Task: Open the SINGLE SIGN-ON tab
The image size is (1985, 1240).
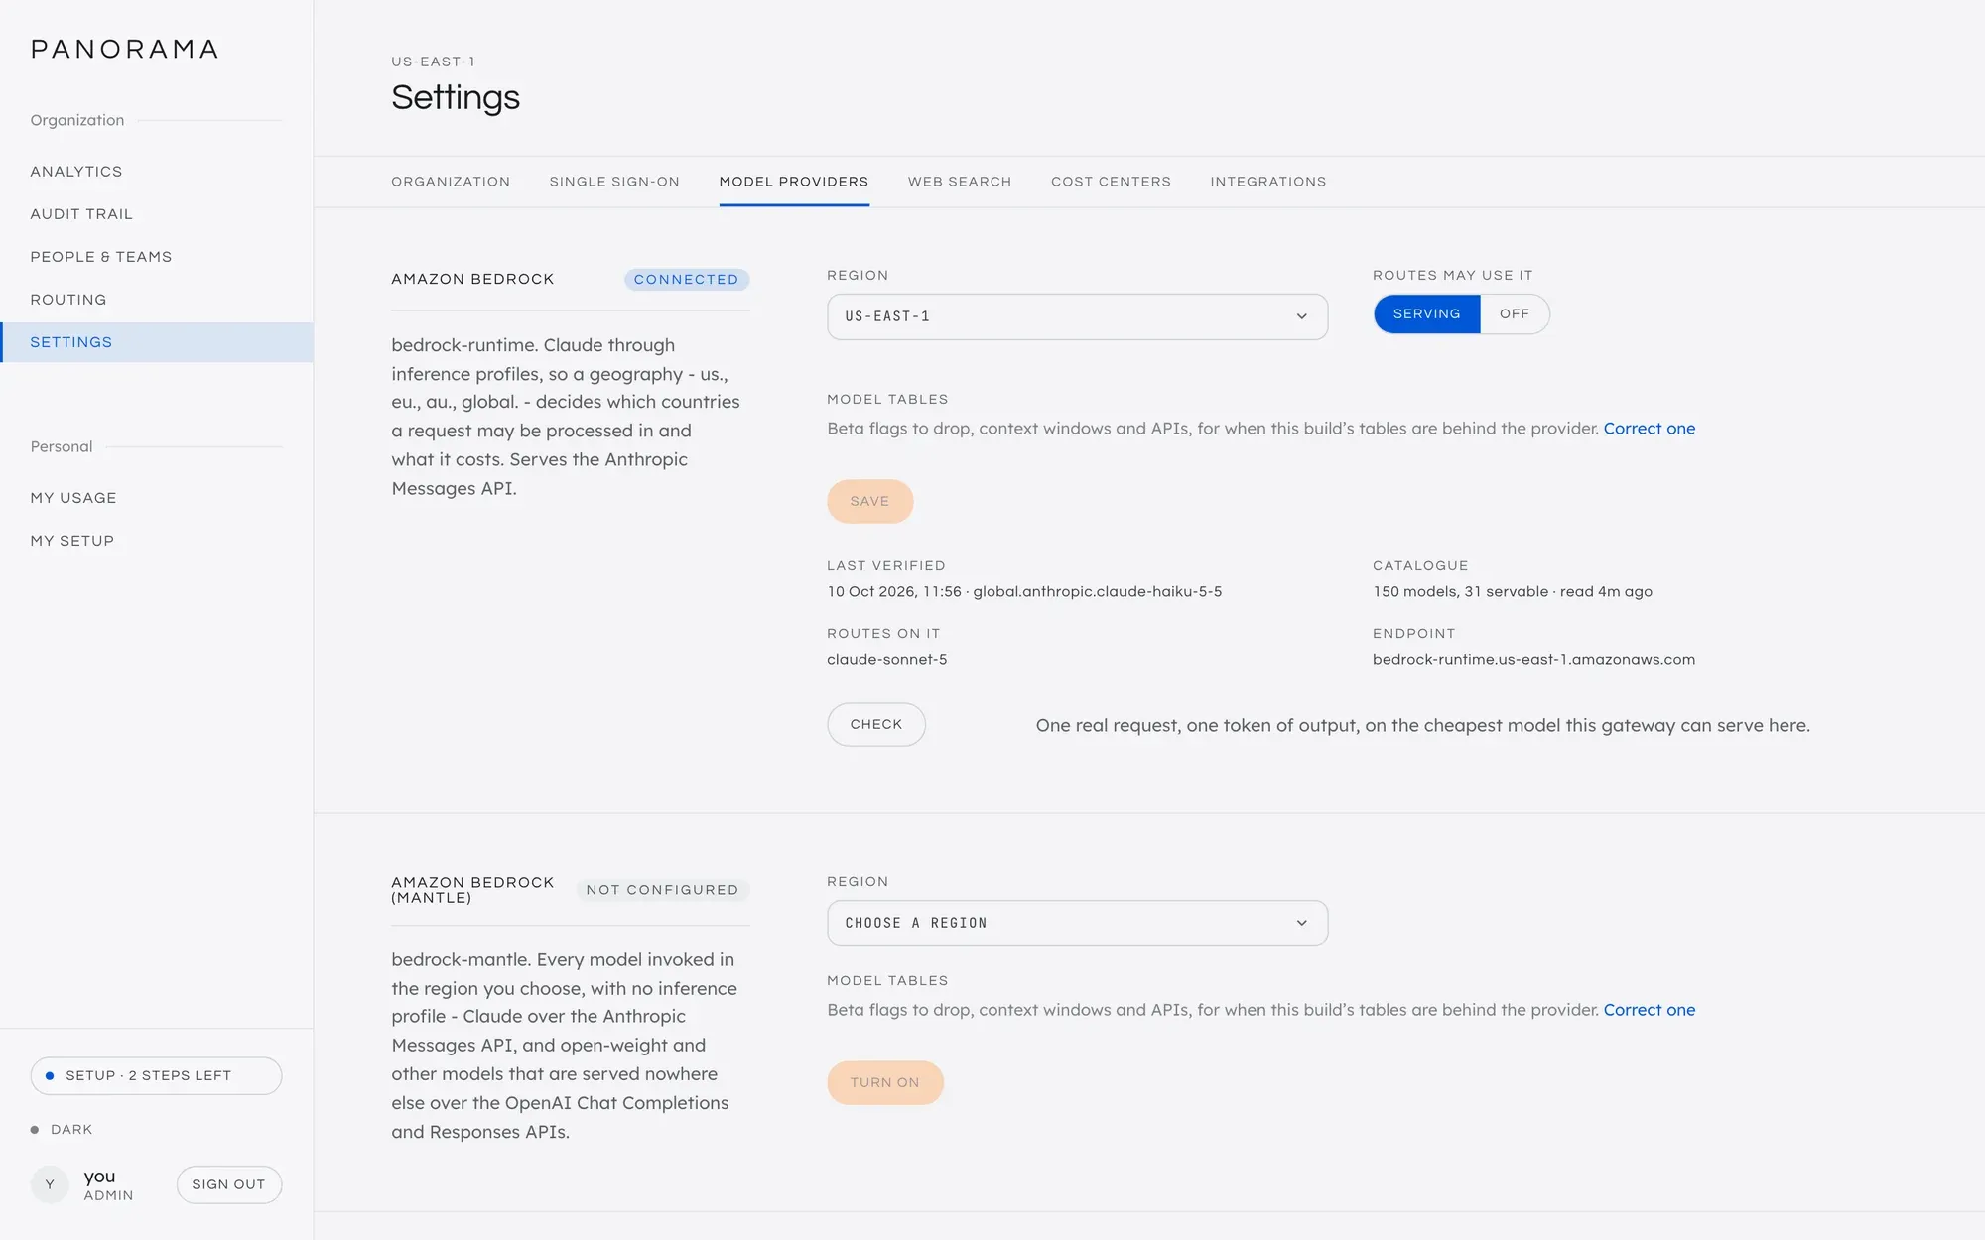Action: (x=614, y=182)
